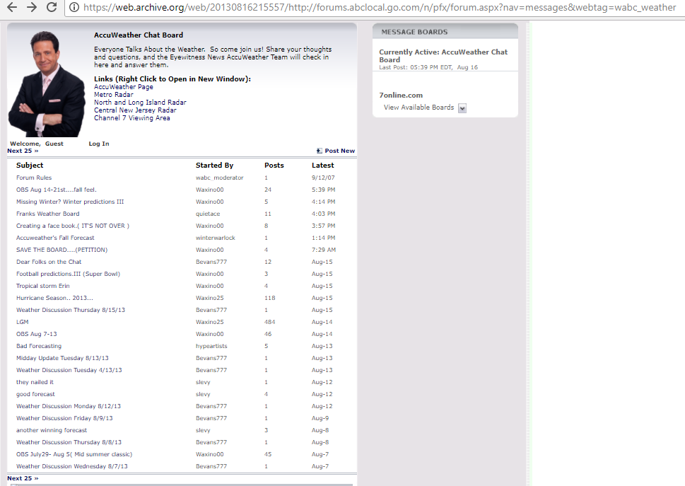The image size is (685, 486).
Task: Click the 9/12/07 latest date
Action: coord(323,178)
